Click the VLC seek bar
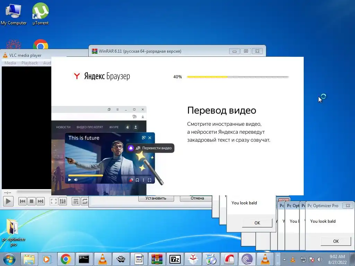This screenshot has height=266, width=355. point(34,192)
